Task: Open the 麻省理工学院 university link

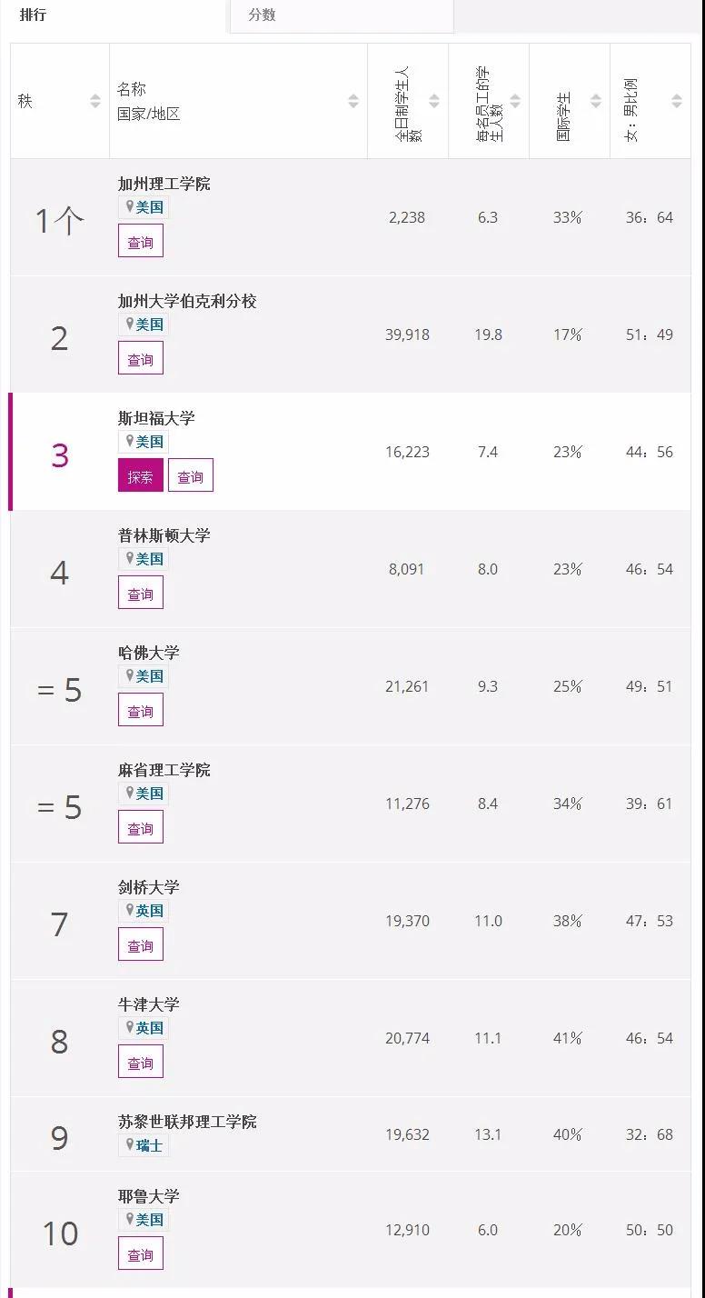Action: [x=164, y=770]
